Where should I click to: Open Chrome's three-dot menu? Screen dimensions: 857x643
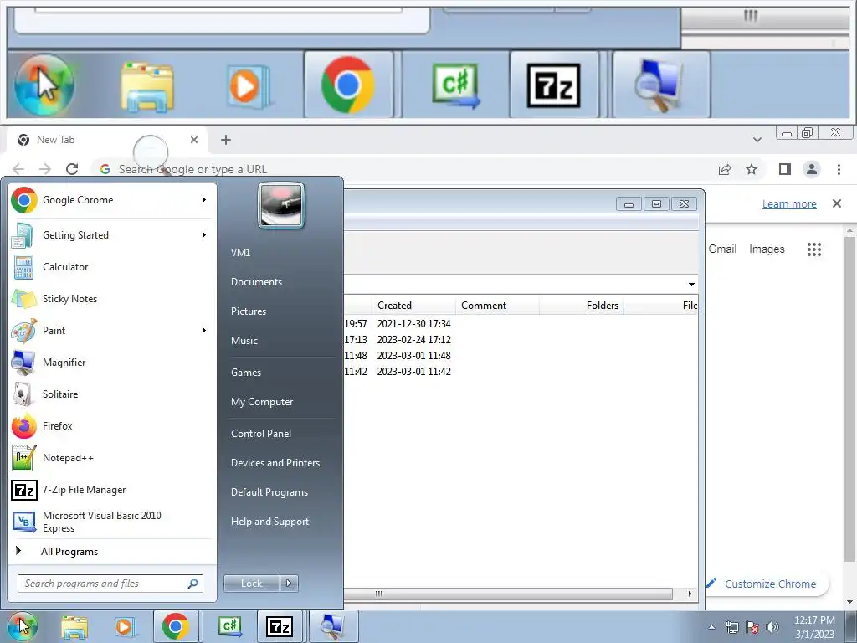click(839, 169)
